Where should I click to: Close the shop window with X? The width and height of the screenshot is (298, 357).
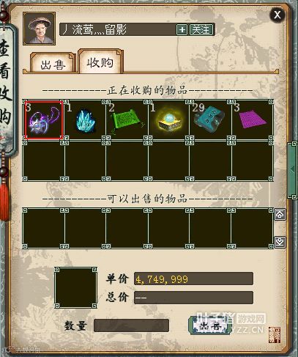277,15
